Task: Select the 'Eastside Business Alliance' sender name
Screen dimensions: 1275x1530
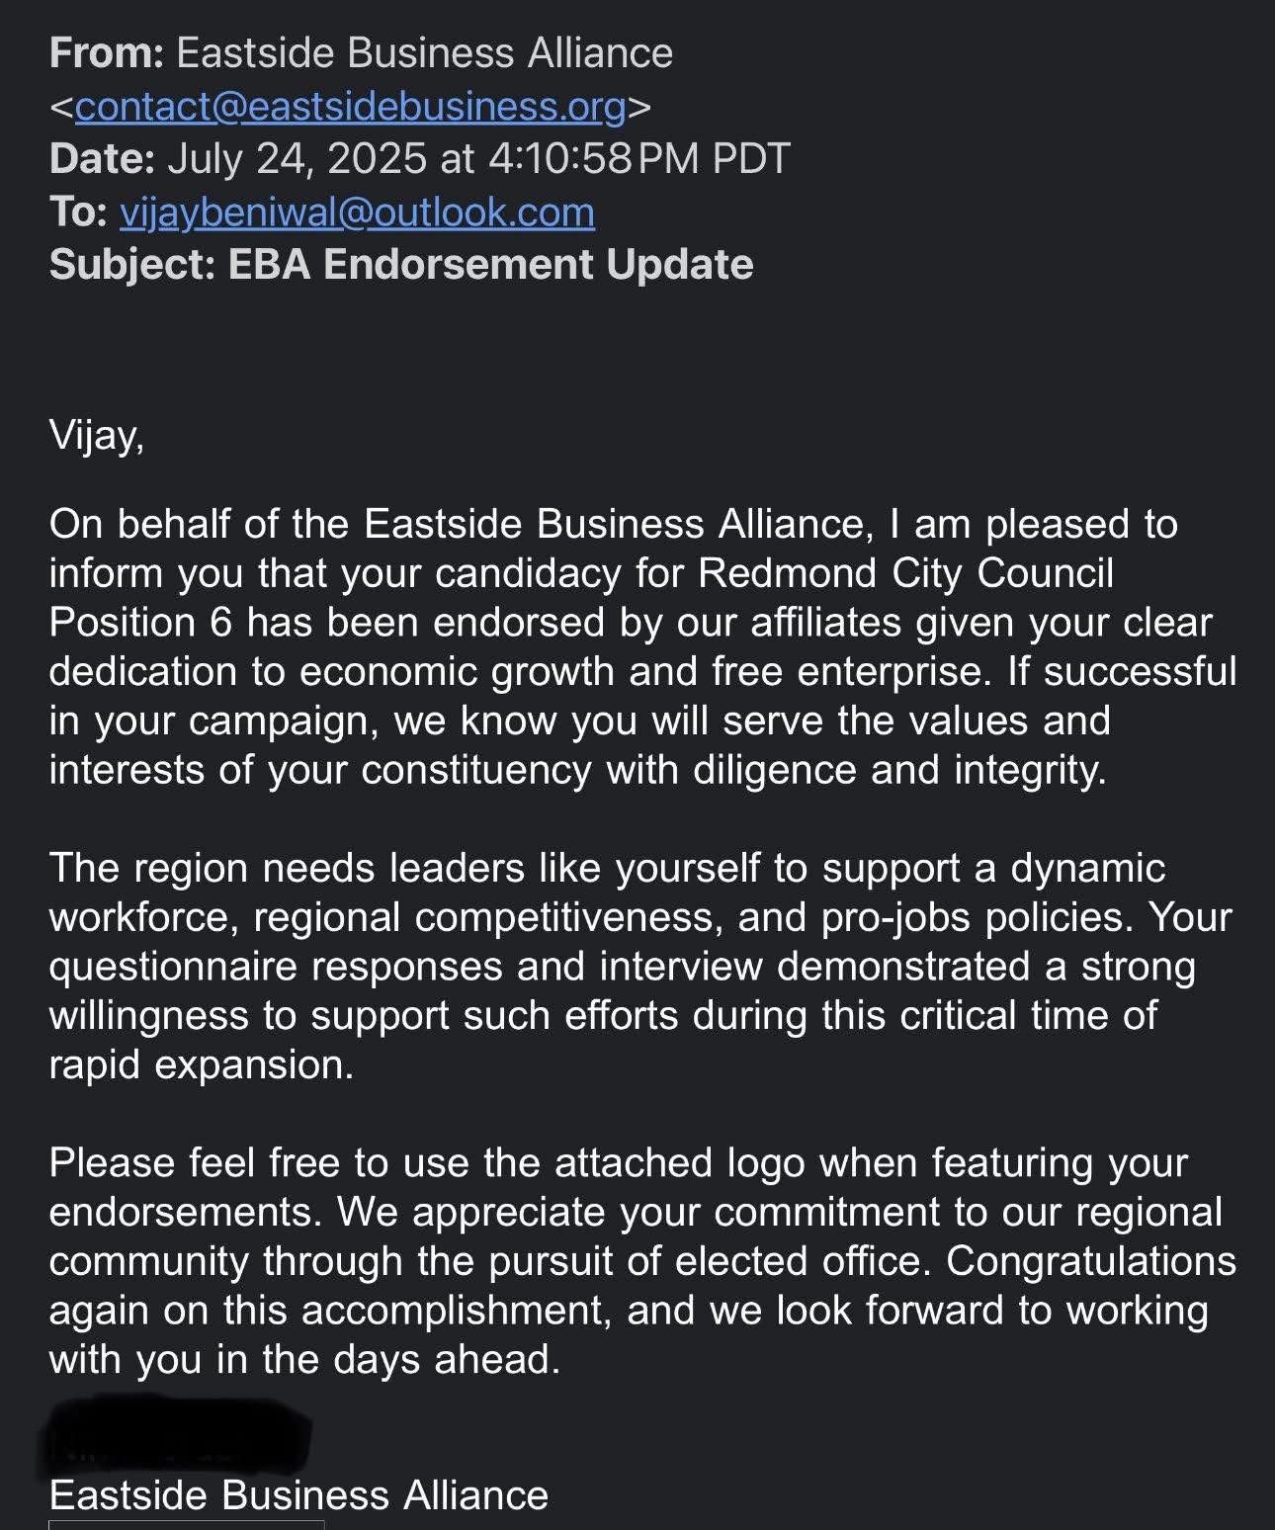Action: coord(424,53)
